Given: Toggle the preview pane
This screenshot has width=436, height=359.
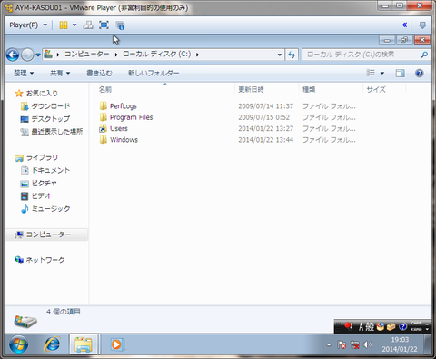Looking at the screenshot, I should tap(400, 73).
